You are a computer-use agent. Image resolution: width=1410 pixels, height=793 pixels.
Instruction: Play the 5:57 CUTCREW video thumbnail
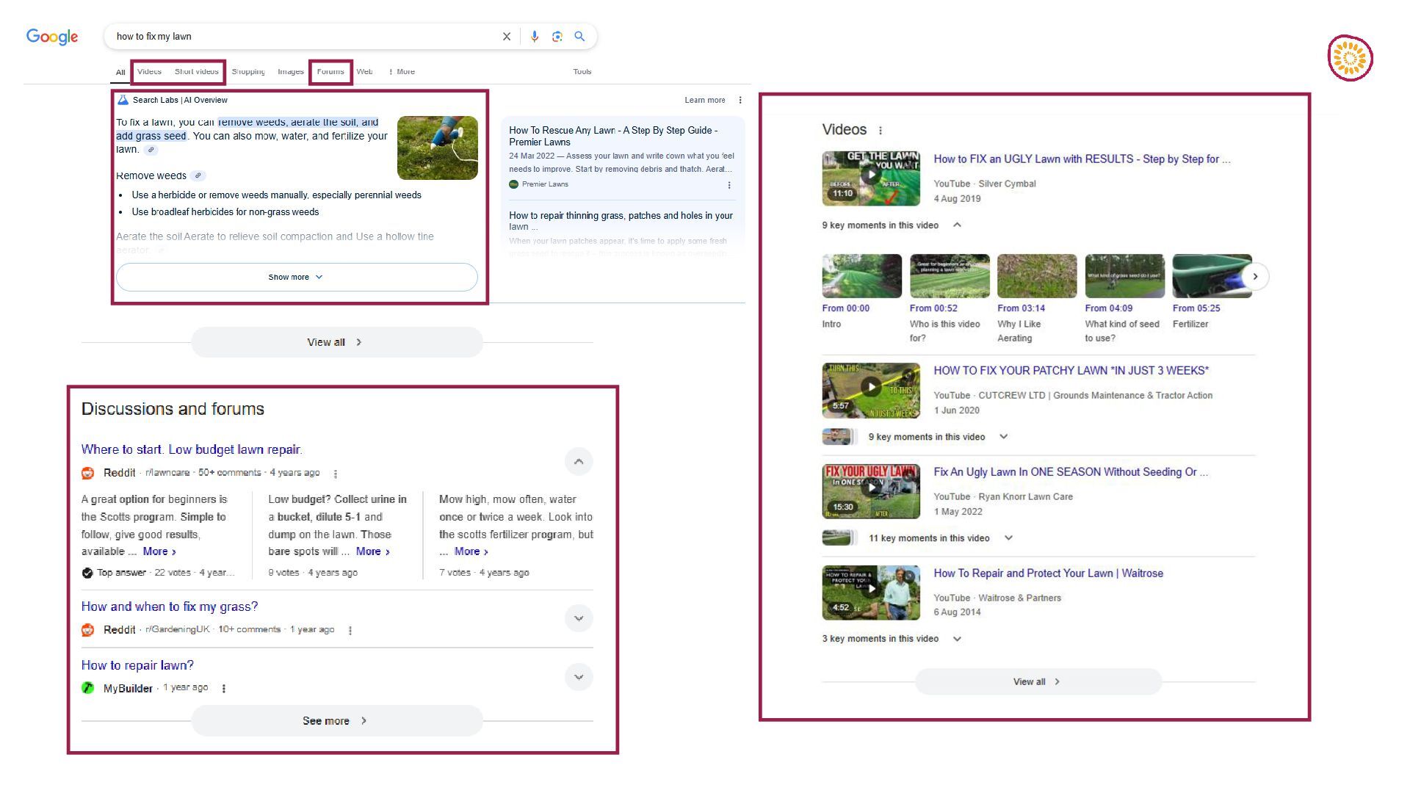(x=871, y=391)
